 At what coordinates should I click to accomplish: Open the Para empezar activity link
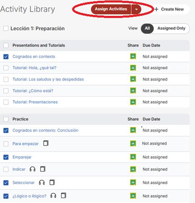tap(25, 144)
